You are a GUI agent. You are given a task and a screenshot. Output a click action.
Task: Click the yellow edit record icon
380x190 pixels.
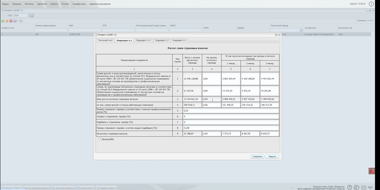point(7,21)
